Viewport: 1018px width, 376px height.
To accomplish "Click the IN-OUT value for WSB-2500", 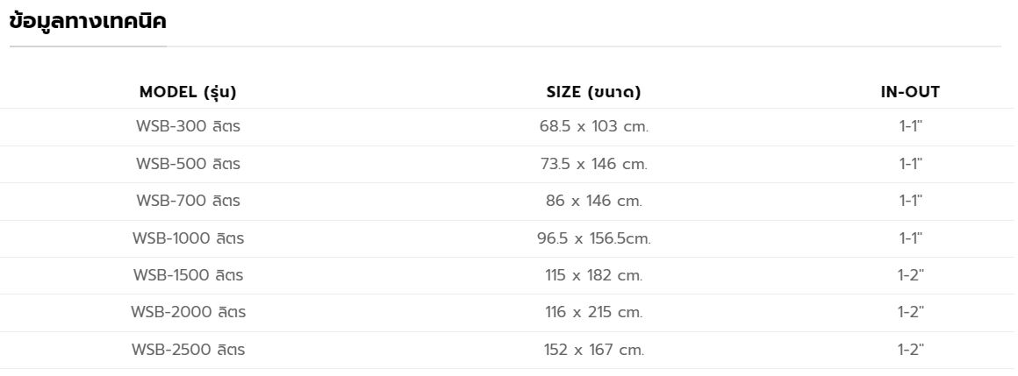I will click(911, 350).
